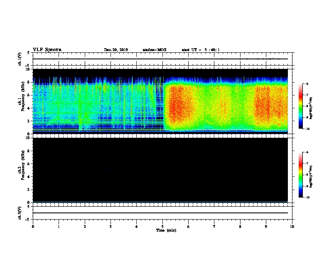This screenshot has width=329, height=254.
Task: Click the "-10" label on ch.1 color bar
Action: coord(307,129)
